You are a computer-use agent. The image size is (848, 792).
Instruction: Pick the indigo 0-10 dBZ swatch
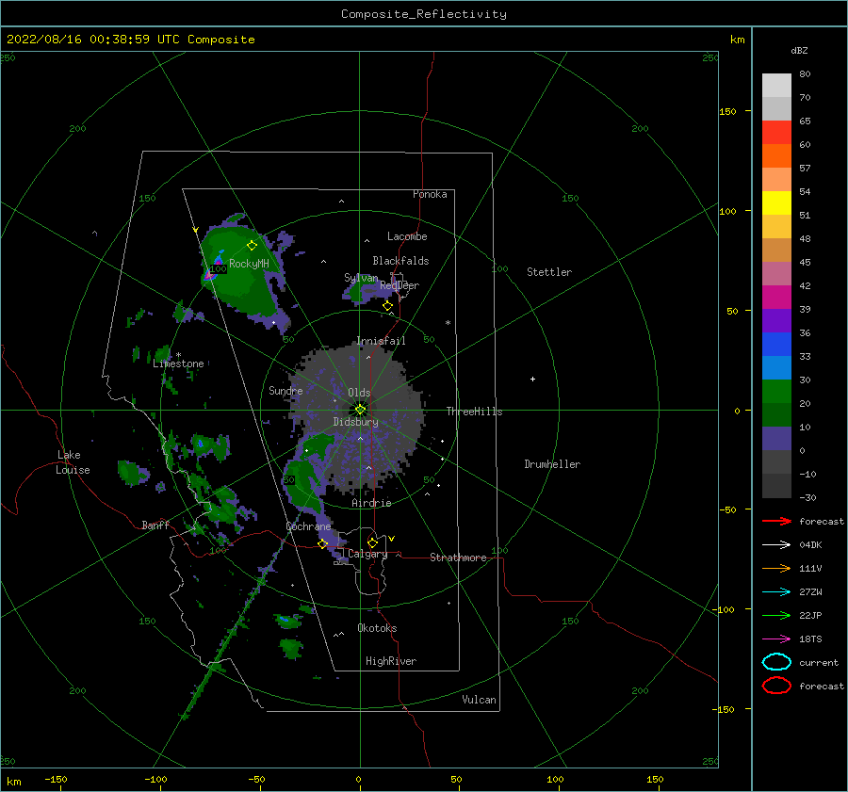click(x=776, y=439)
